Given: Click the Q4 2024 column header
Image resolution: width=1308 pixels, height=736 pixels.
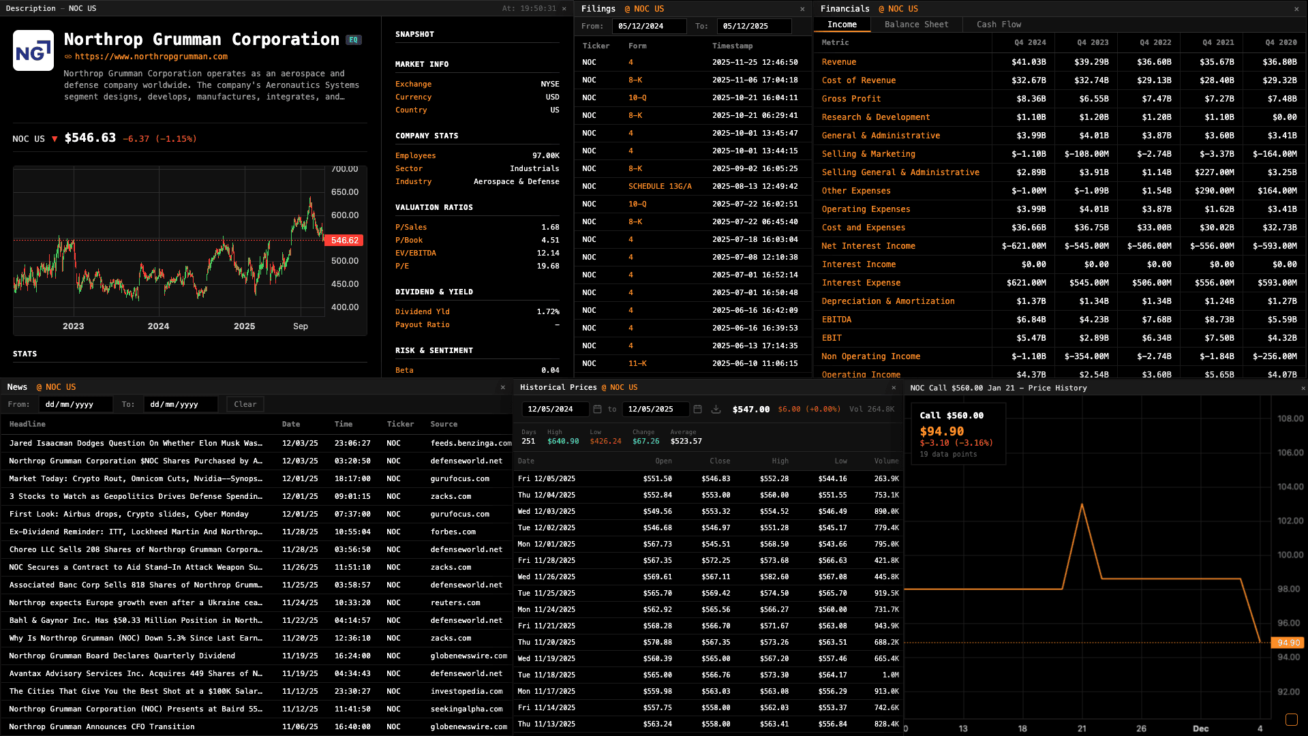Looking at the screenshot, I should (1029, 42).
